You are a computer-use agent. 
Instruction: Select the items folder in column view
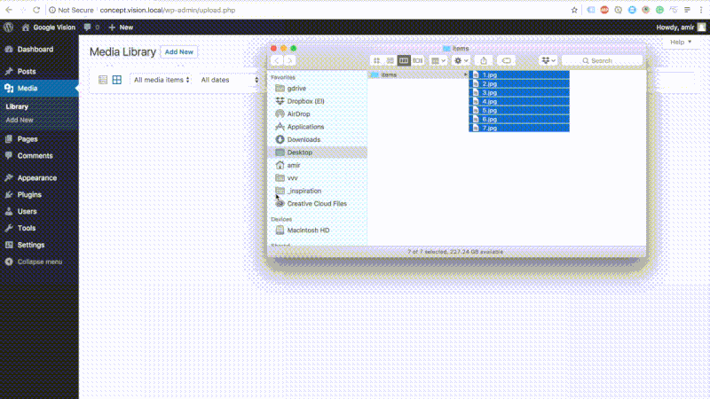pyautogui.click(x=418, y=74)
